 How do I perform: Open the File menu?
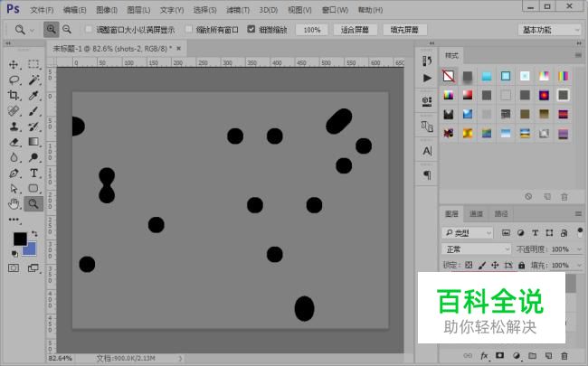pos(42,10)
